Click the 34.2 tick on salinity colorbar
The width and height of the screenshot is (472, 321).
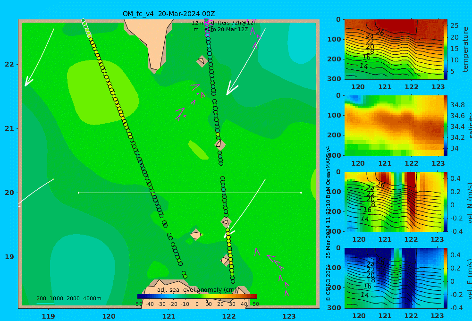click(457, 138)
